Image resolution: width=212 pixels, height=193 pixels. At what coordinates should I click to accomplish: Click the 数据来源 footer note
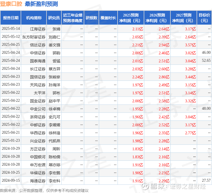point(44,191)
